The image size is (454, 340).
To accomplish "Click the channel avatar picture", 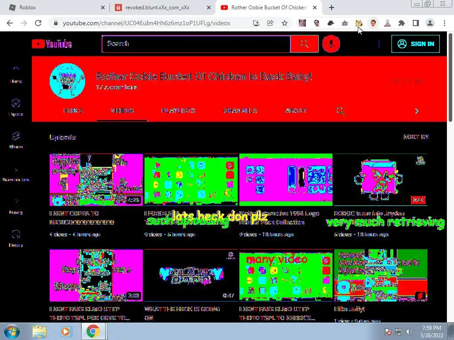I will 67,81.
